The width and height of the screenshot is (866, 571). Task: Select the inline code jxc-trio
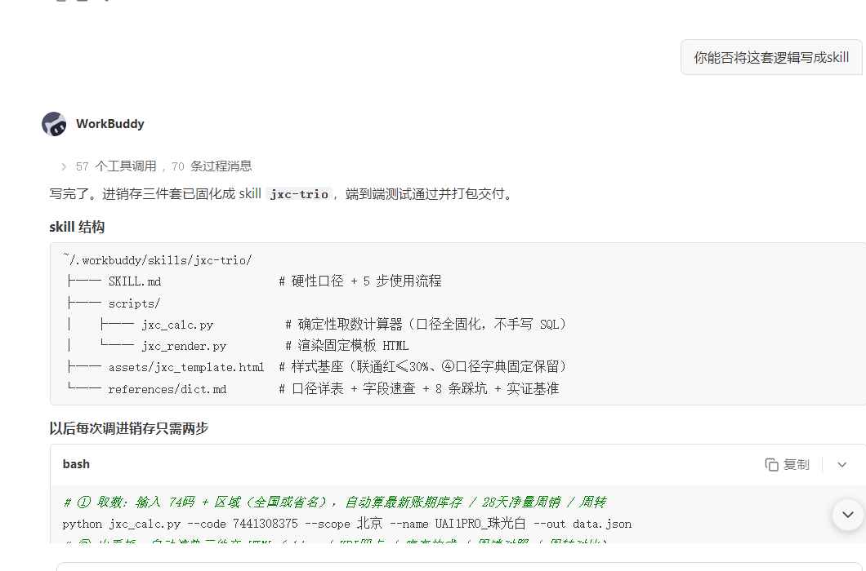pyautogui.click(x=299, y=194)
